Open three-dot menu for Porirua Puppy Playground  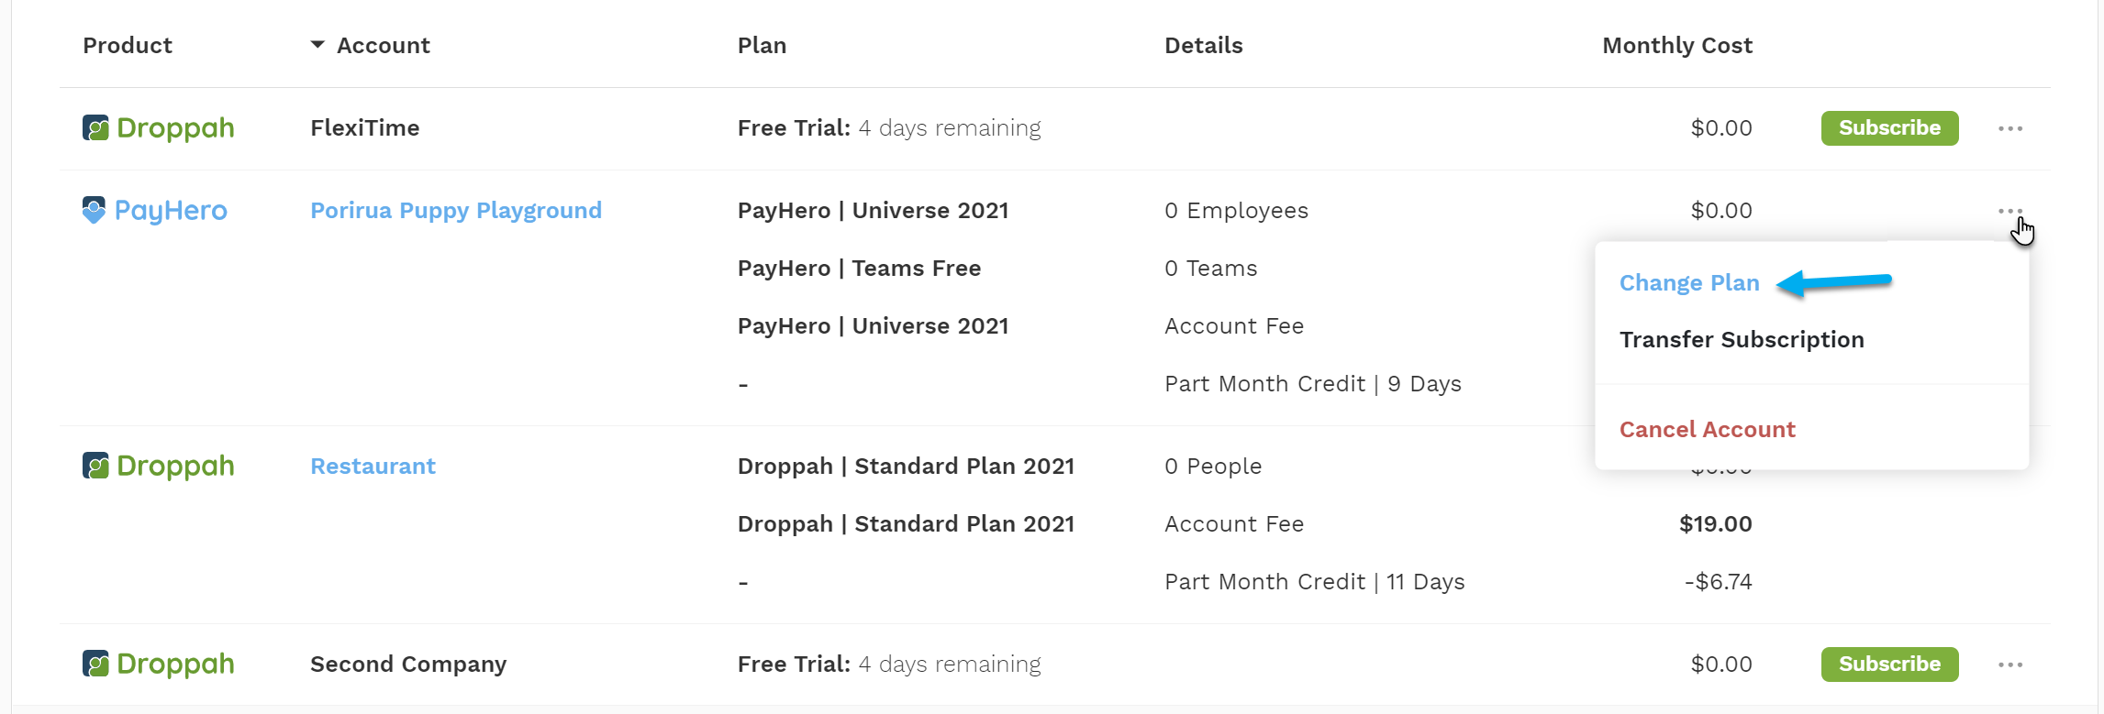pos(2009,211)
